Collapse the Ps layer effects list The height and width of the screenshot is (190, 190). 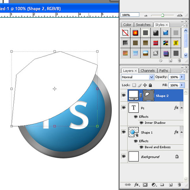(x=182, y=108)
